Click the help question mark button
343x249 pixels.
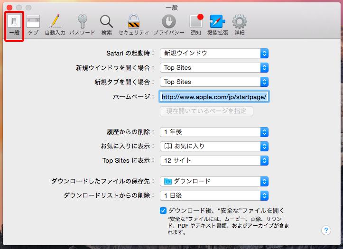point(326,230)
